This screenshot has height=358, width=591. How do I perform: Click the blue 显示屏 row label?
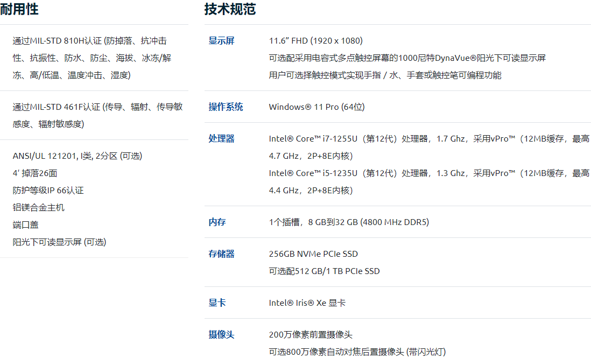pos(222,41)
